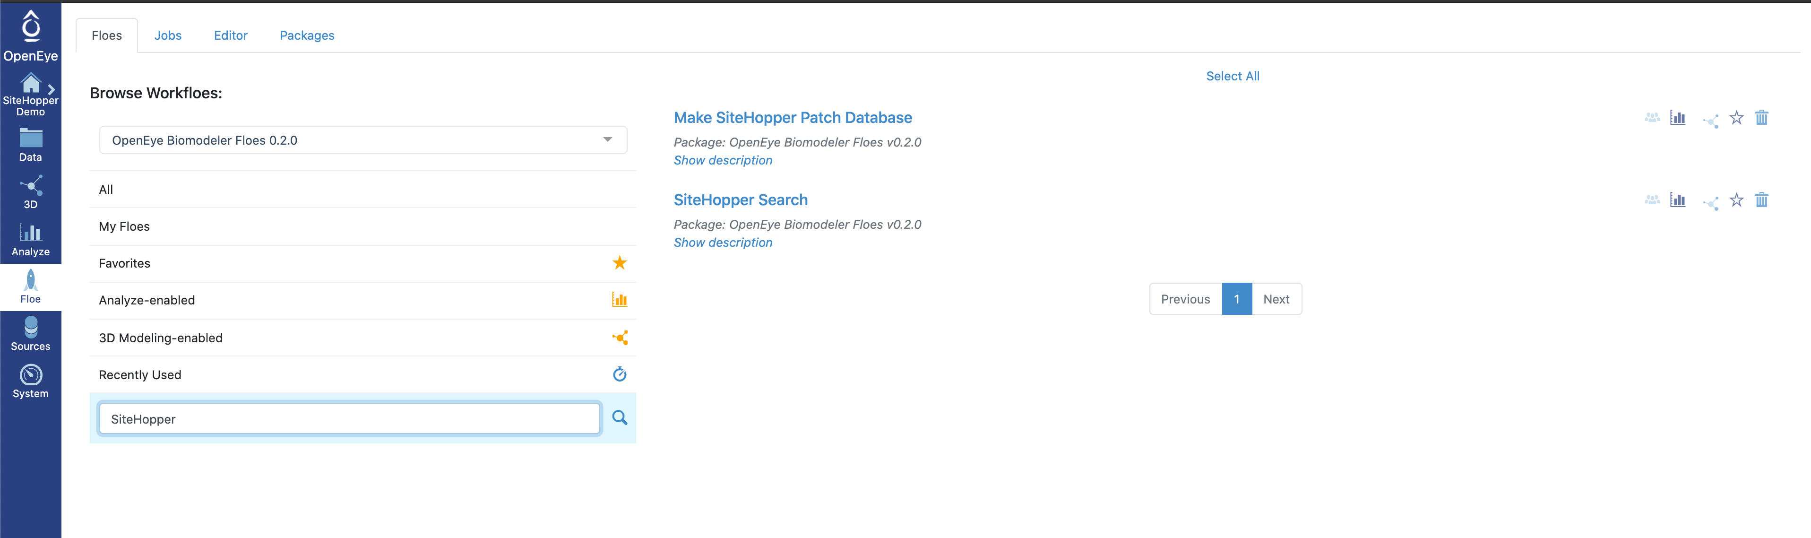This screenshot has width=1811, height=538.
Task: Click the magnifying glass search icon
Action: 620,418
